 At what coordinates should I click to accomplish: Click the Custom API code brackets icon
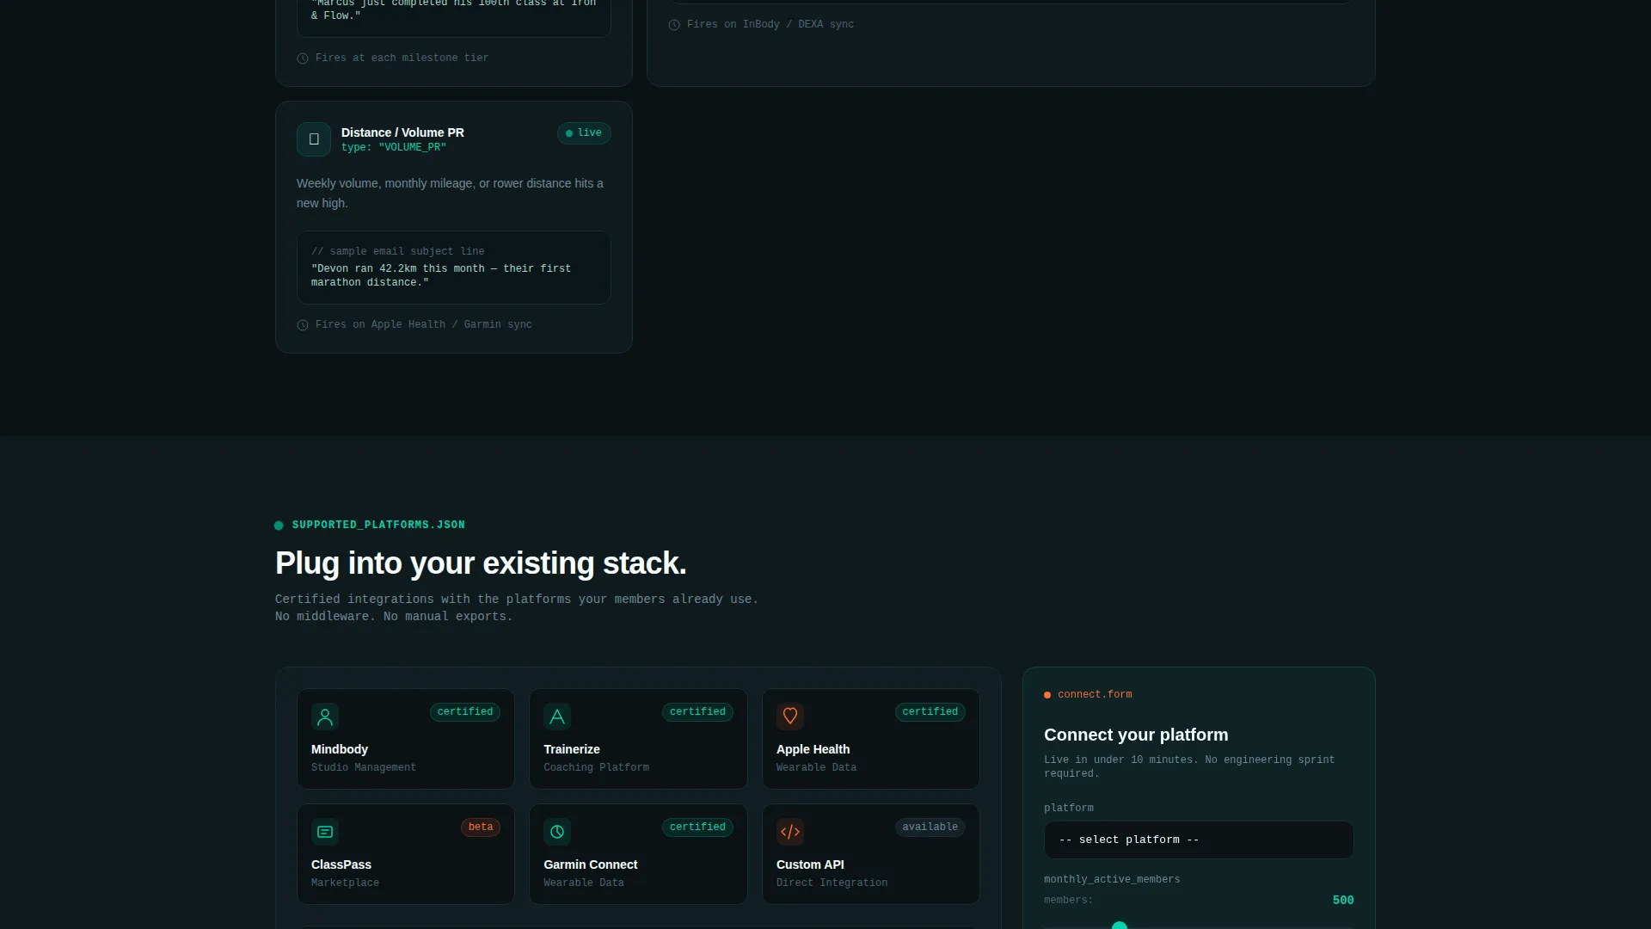[790, 832]
